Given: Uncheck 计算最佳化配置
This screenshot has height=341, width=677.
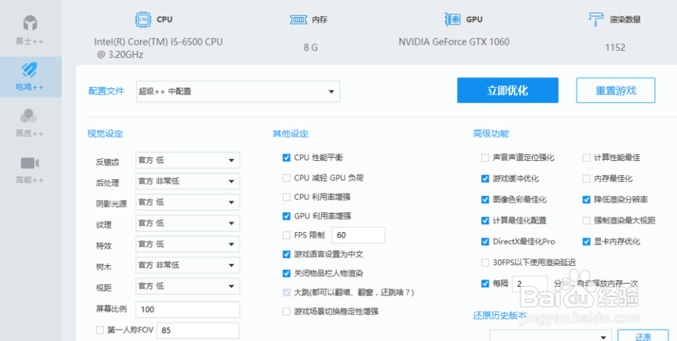Looking at the screenshot, I should tap(485, 221).
